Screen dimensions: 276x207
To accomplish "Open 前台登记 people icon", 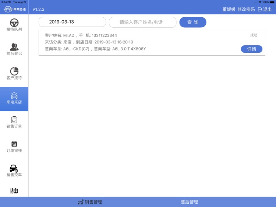I will (x=14, y=47).
